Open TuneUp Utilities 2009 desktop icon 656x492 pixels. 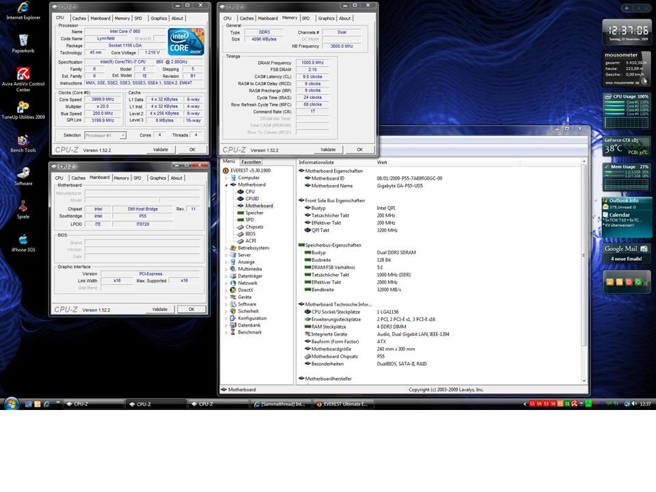[23, 110]
